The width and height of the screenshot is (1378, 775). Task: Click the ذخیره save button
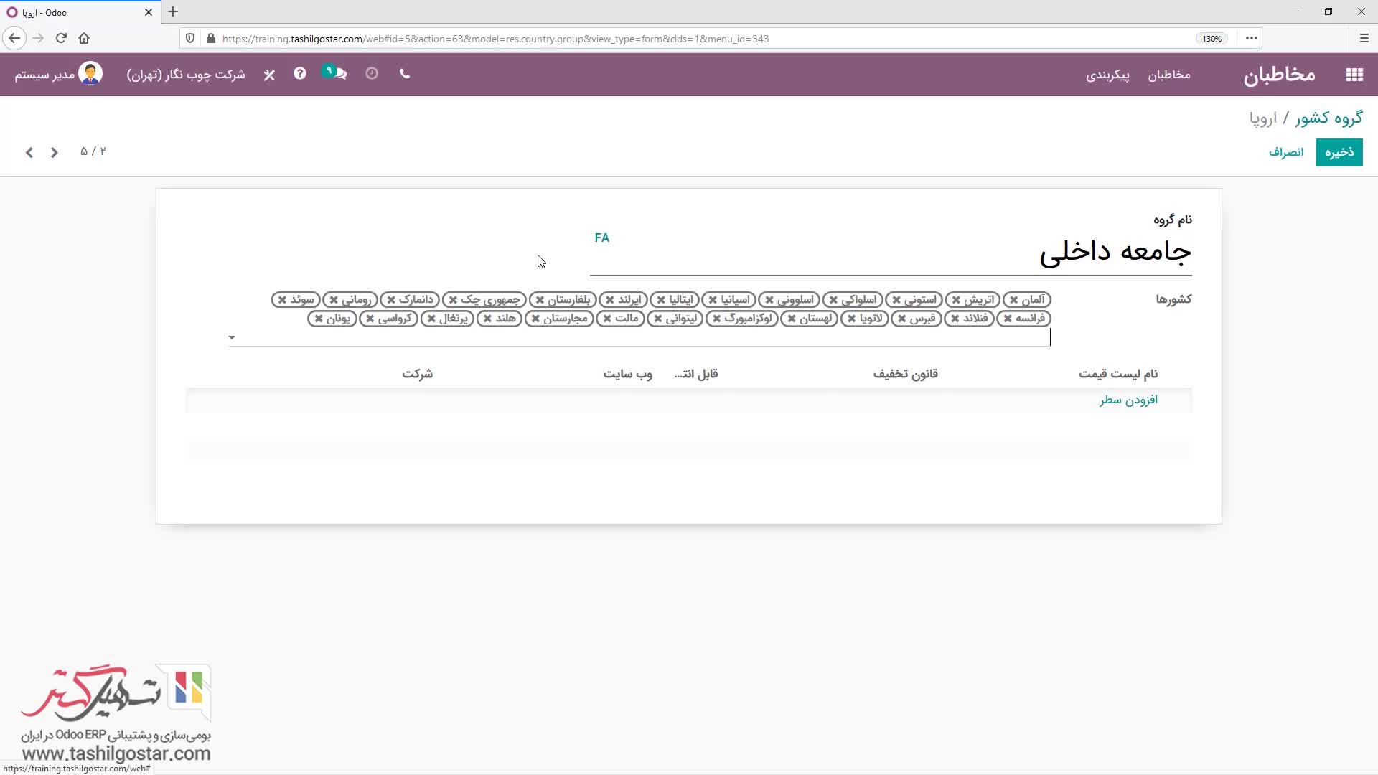[x=1339, y=152]
